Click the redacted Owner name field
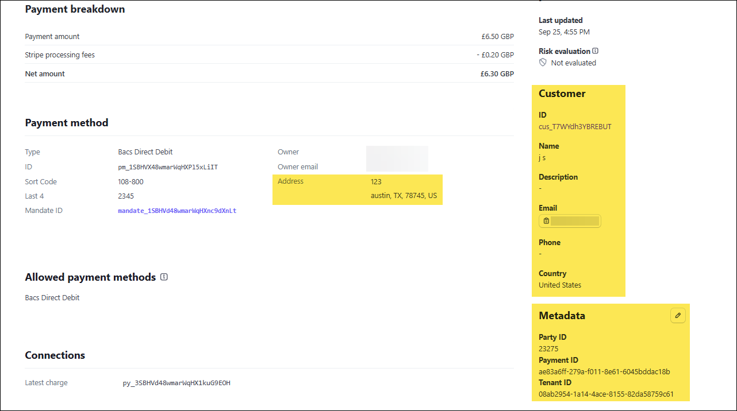This screenshot has width=737, height=411. coord(397,153)
